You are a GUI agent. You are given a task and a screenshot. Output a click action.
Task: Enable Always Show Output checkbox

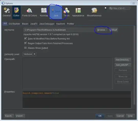[x=25, y=48]
